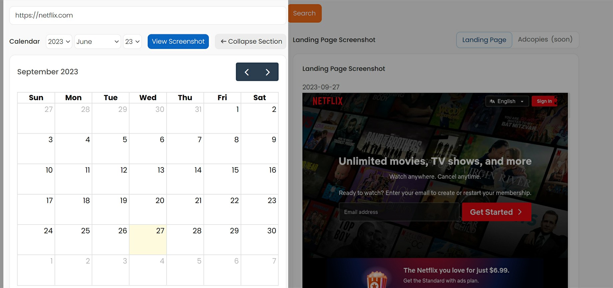Open the English language dropdown on Netflix screenshot
613x288 pixels.
507,101
